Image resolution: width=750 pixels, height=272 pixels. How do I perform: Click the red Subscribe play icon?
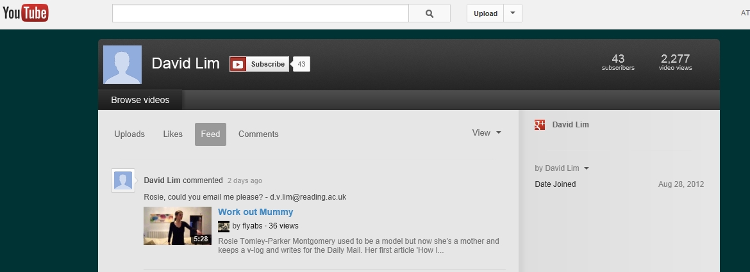238,64
